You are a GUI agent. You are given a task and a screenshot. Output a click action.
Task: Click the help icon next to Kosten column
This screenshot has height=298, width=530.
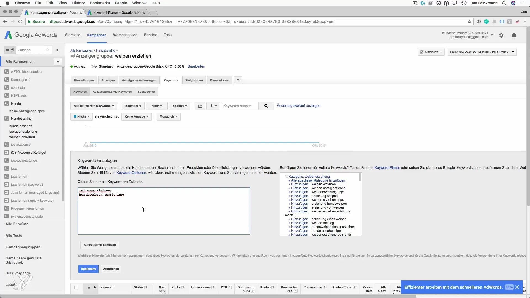pos(273,287)
